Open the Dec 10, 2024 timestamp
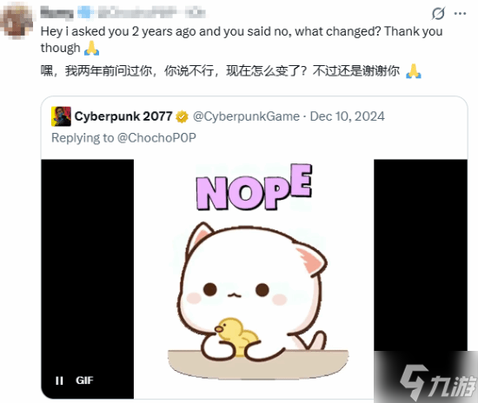The width and height of the screenshot is (478, 403). tap(348, 116)
